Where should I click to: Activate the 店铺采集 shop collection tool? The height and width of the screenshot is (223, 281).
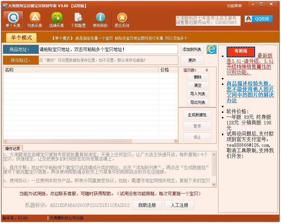(x=56, y=20)
